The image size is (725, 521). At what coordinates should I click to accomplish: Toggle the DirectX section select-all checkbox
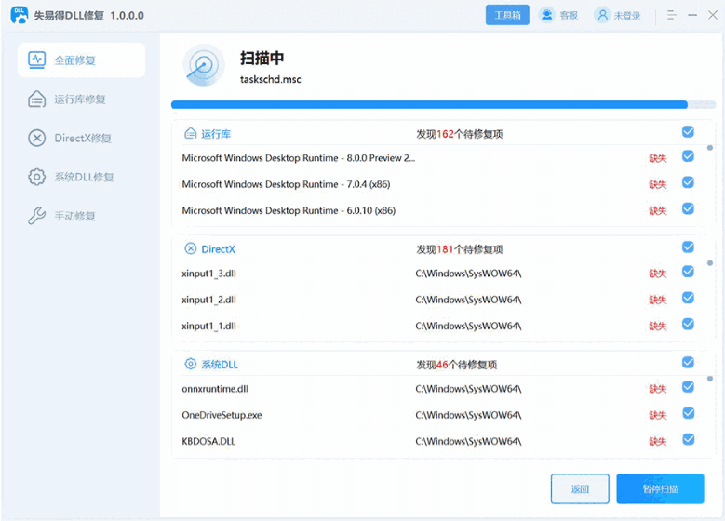688,247
